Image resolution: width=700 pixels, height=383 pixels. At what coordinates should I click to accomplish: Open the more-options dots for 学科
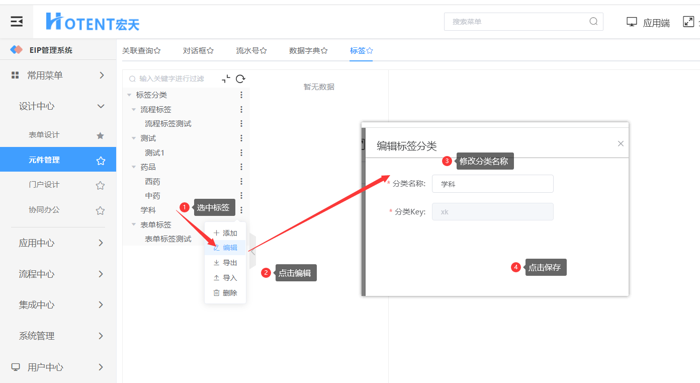tap(241, 210)
